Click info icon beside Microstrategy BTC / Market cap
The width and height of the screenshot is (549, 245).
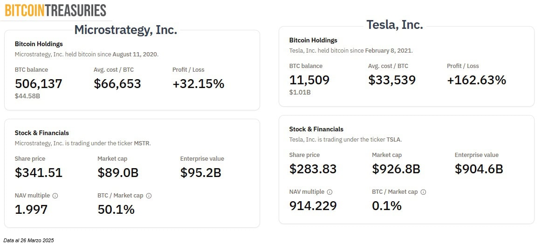point(149,196)
